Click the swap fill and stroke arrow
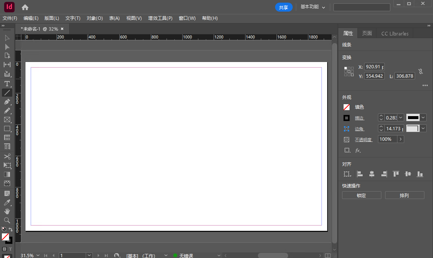This screenshot has height=258, width=433. pos(10,229)
